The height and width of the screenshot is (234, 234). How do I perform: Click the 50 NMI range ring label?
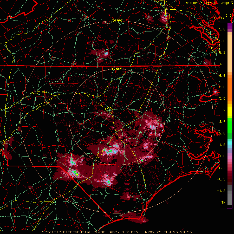[x=117, y=69]
